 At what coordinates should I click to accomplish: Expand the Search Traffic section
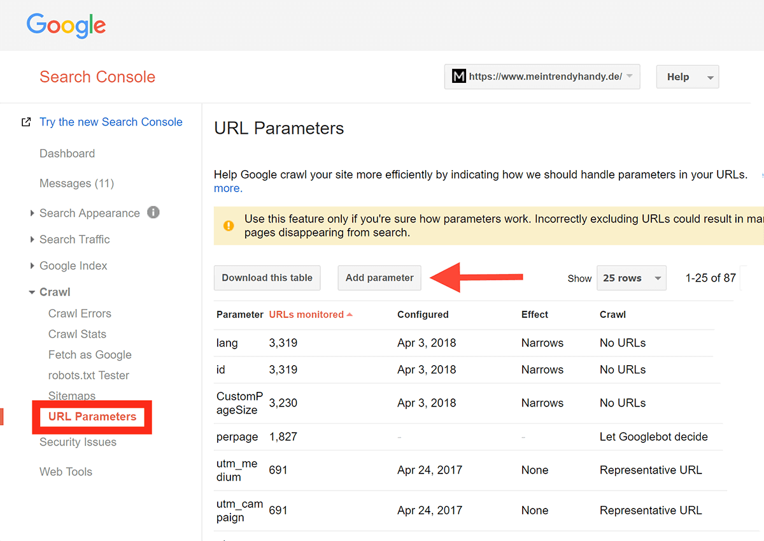(32, 240)
